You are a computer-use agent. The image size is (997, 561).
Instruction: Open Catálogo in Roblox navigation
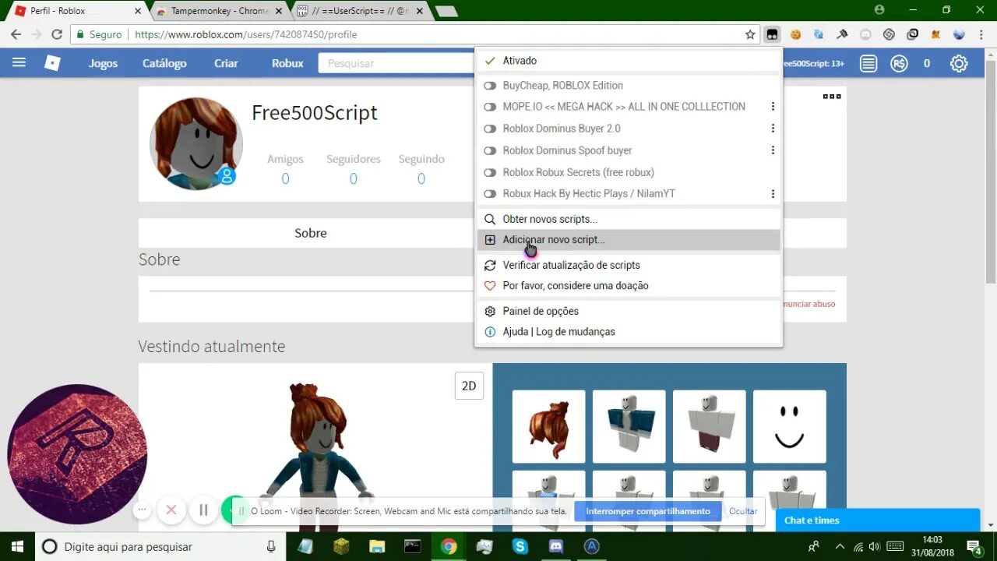[164, 63]
